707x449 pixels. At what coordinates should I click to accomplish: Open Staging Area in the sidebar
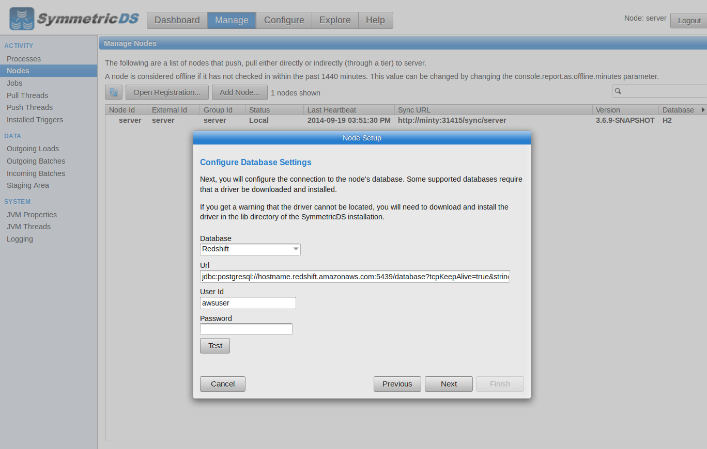pos(28,185)
